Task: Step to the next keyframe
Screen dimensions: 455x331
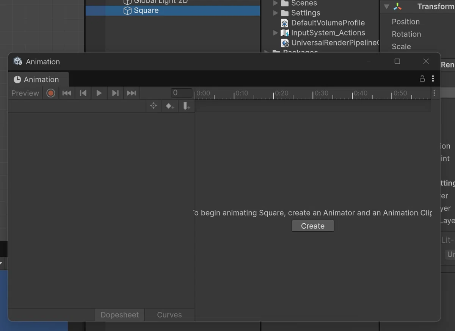Action: [x=115, y=93]
